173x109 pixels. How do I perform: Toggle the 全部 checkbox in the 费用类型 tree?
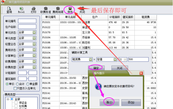click(x=12, y=99)
